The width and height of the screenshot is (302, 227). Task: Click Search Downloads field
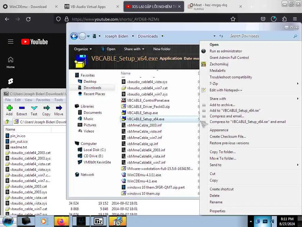(261, 36)
